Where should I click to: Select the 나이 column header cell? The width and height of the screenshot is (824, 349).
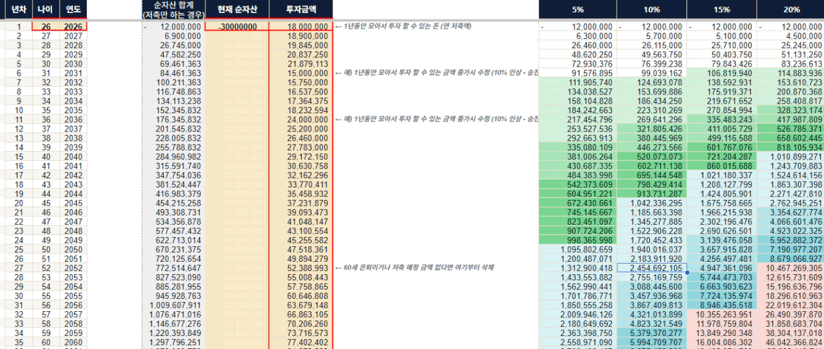click(45, 9)
